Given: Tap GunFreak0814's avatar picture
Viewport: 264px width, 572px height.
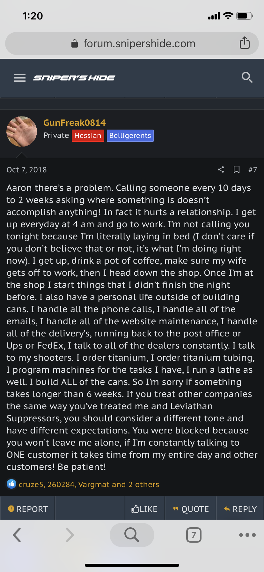Looking at the screenshot, I should coord(22,132).
